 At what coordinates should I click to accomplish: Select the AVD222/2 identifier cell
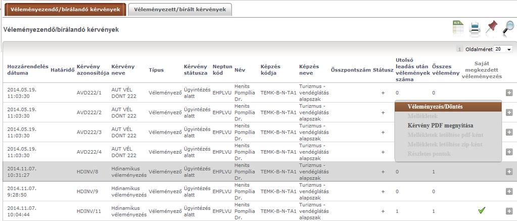pos(89,112)
